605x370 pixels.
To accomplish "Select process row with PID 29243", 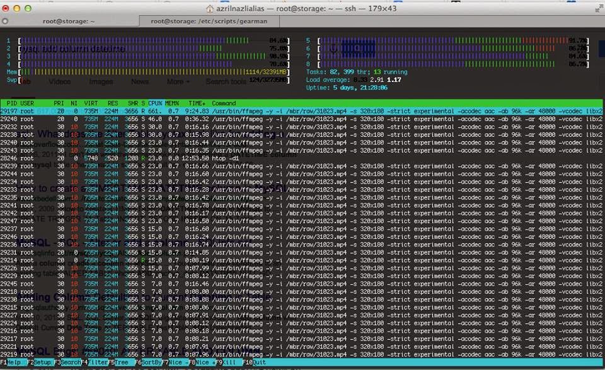I will [x=301, y=151].
